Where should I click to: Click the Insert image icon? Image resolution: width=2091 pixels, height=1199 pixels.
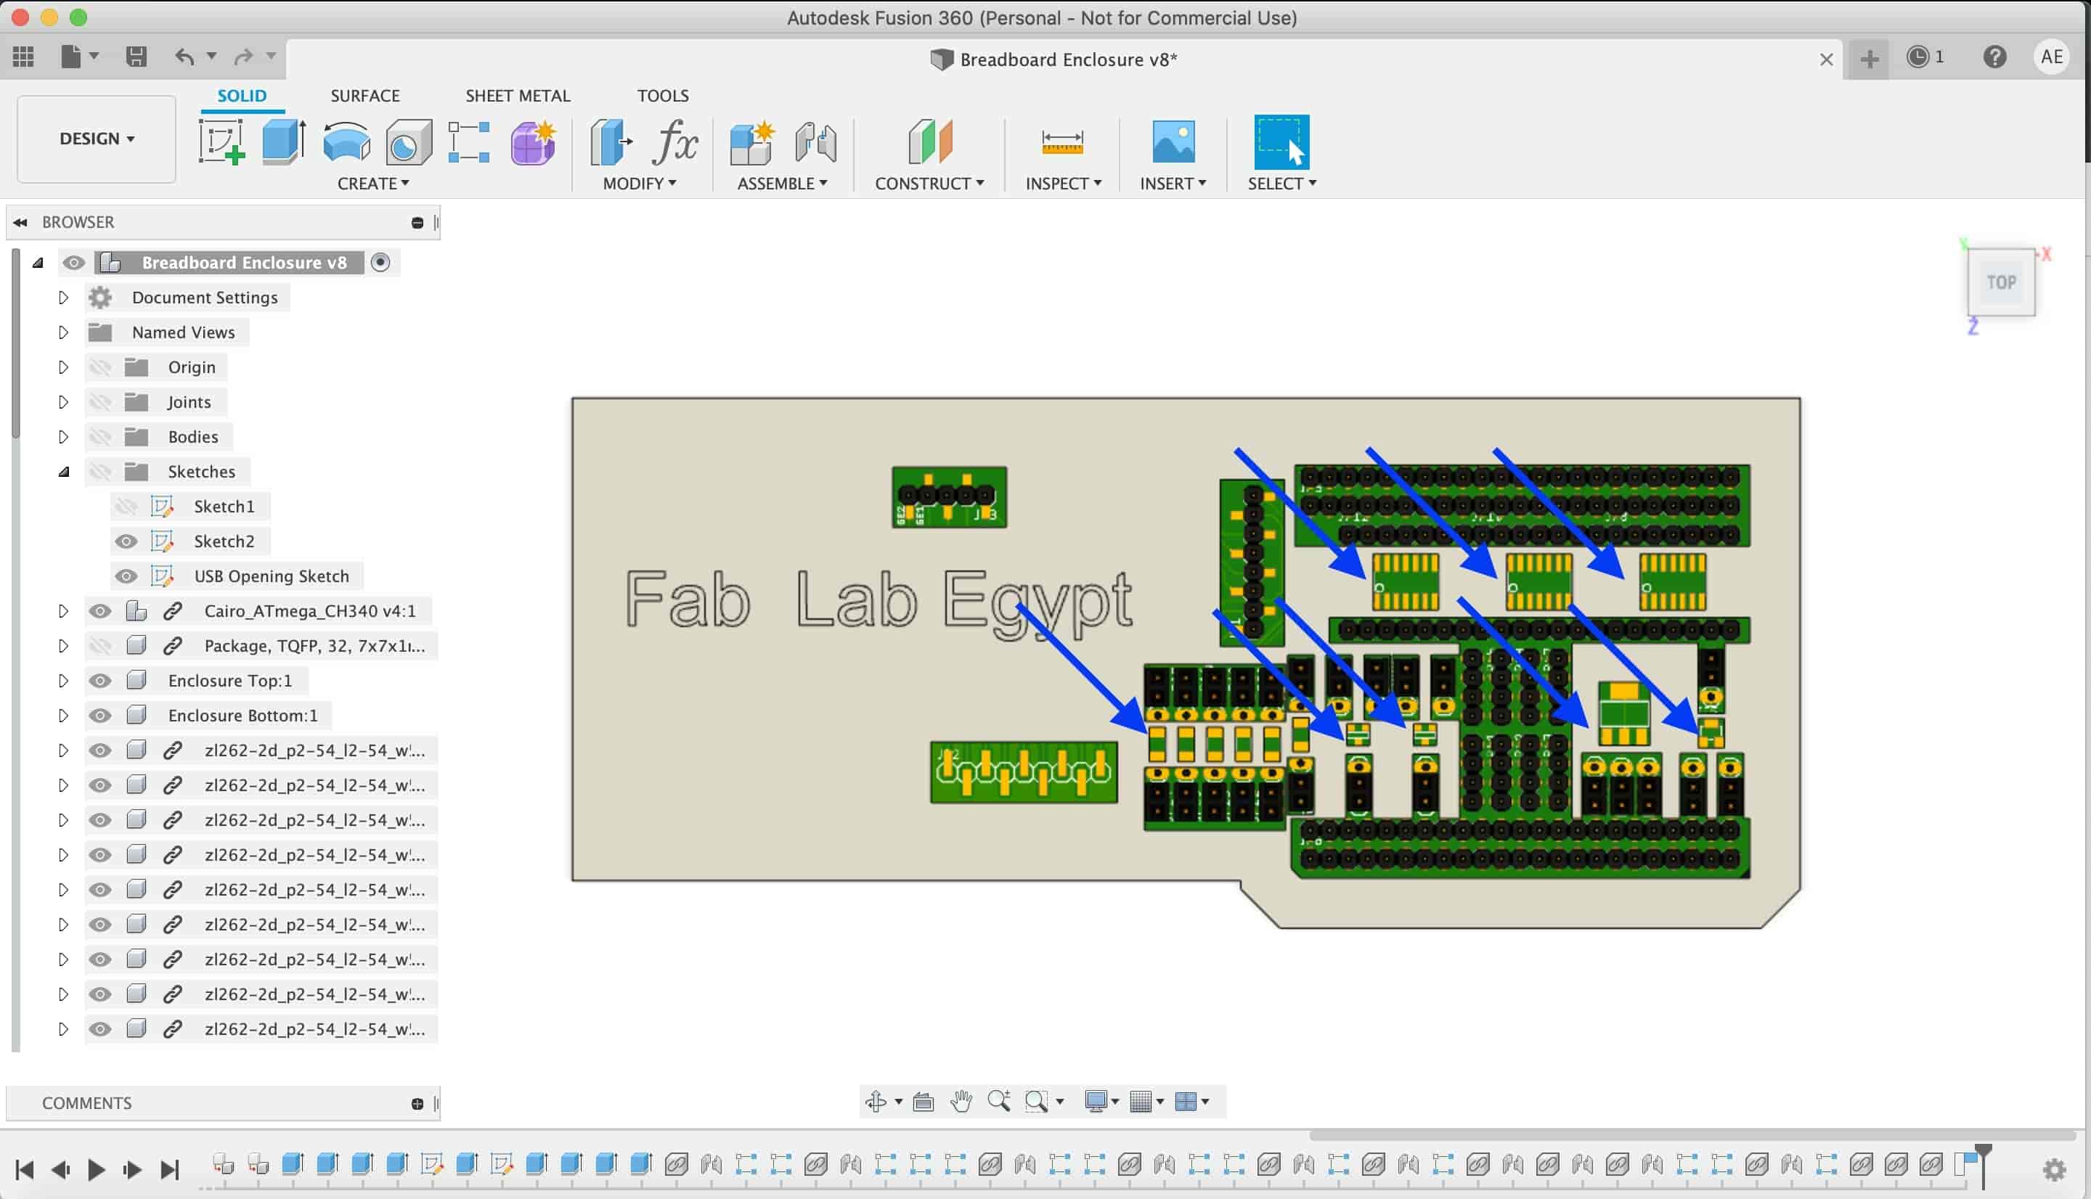(x=1173, y=142)
